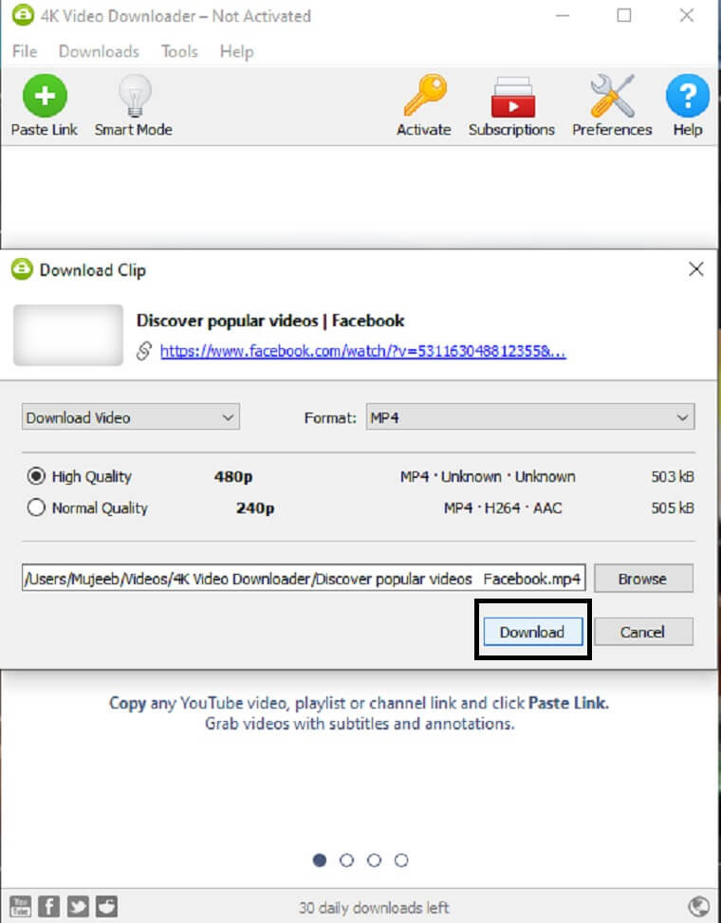Viewport: 721px width, 923px height.
Task: Open Preferences wrench icon
Action: coord(612,96)
